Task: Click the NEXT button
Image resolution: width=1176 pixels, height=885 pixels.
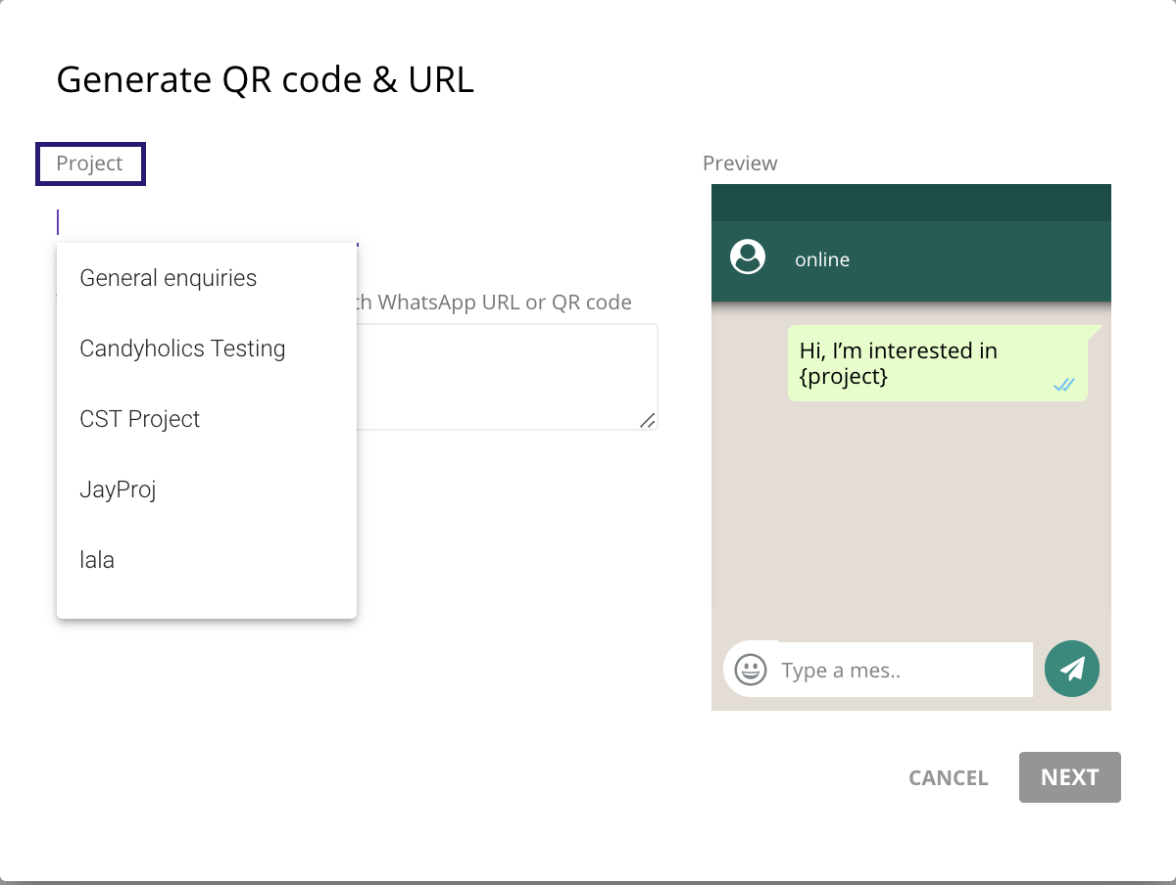Action: click(1069, 777)
